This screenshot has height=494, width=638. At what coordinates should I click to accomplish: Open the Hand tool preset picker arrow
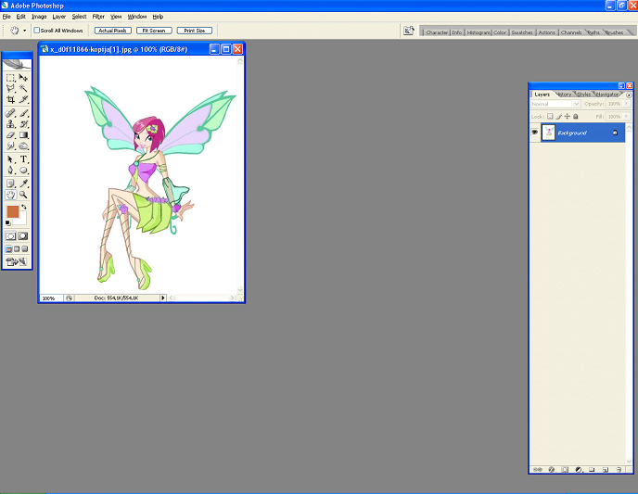(24, 31)
